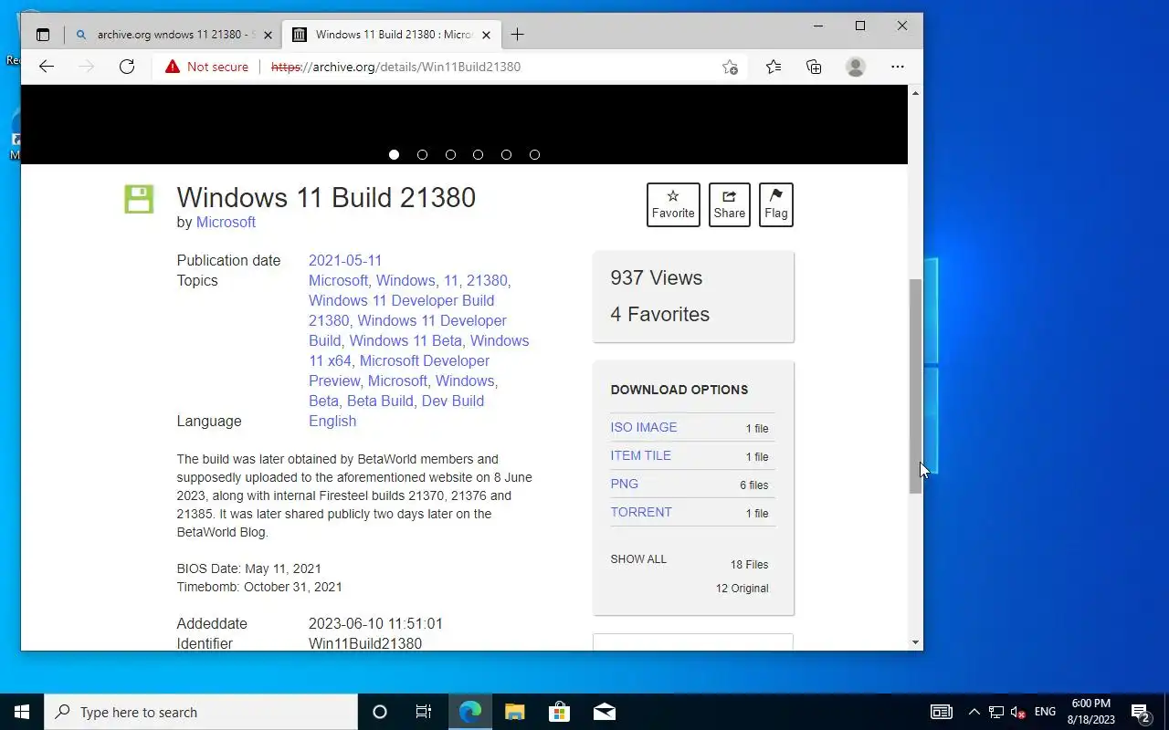Open the PNG download option

tap(625, 484)
